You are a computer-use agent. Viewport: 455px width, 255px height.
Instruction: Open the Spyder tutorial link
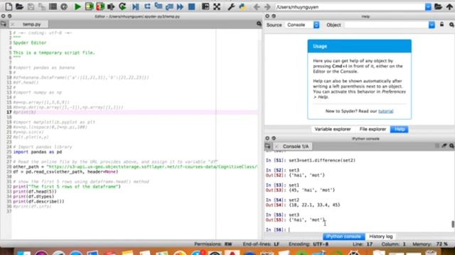point(385,111)
